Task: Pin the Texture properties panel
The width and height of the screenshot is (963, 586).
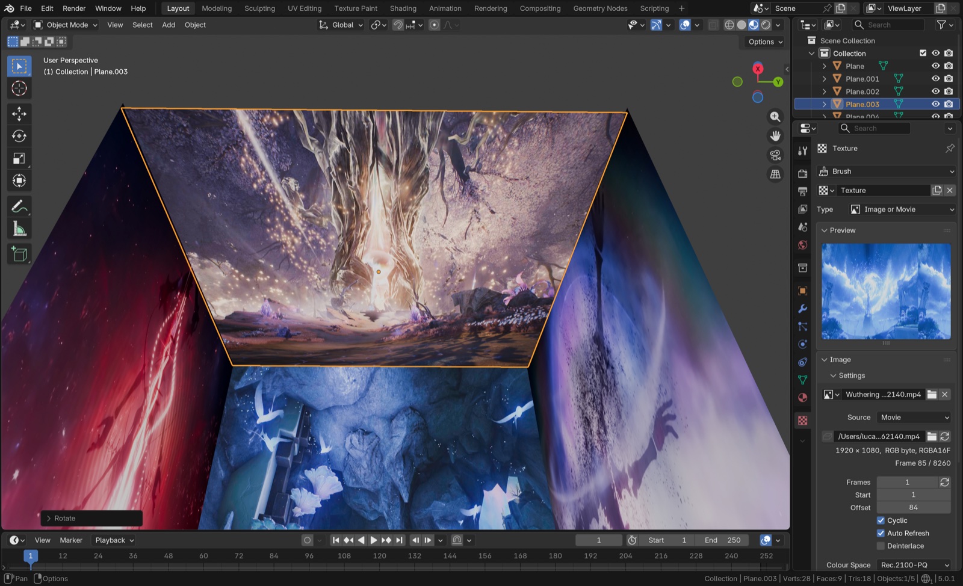Action: (x=950, y=148)
